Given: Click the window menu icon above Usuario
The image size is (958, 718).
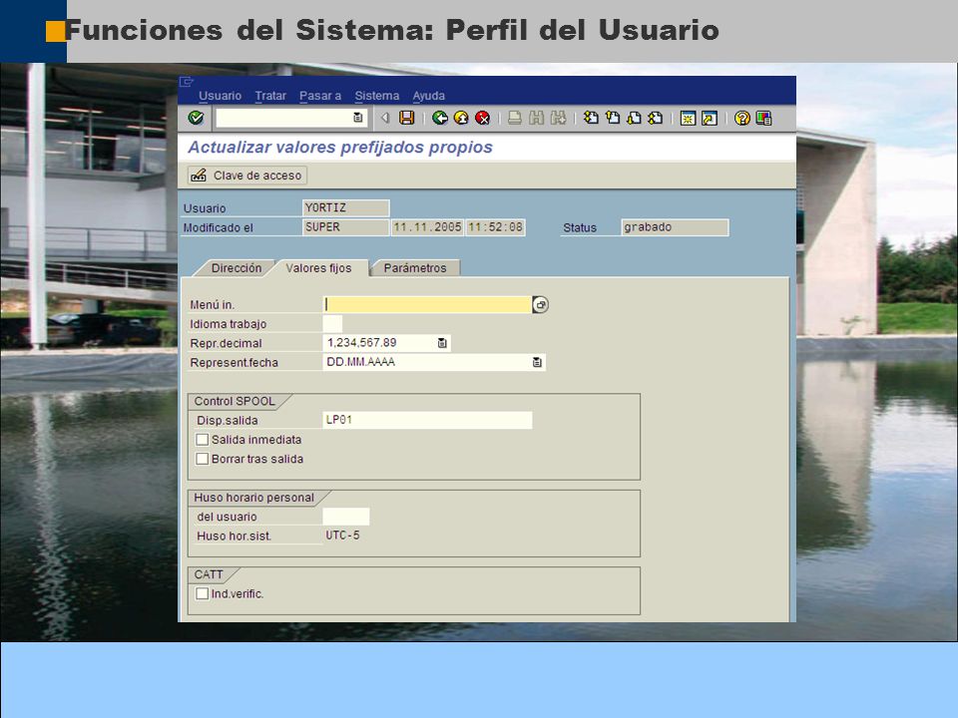Looking at the screenshot, I should (187, 81).
